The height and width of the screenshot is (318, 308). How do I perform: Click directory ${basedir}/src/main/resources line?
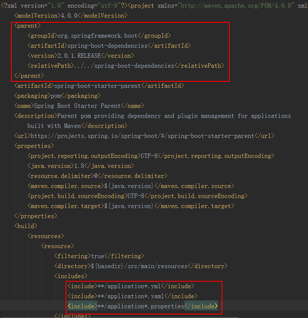click(141, 266)
